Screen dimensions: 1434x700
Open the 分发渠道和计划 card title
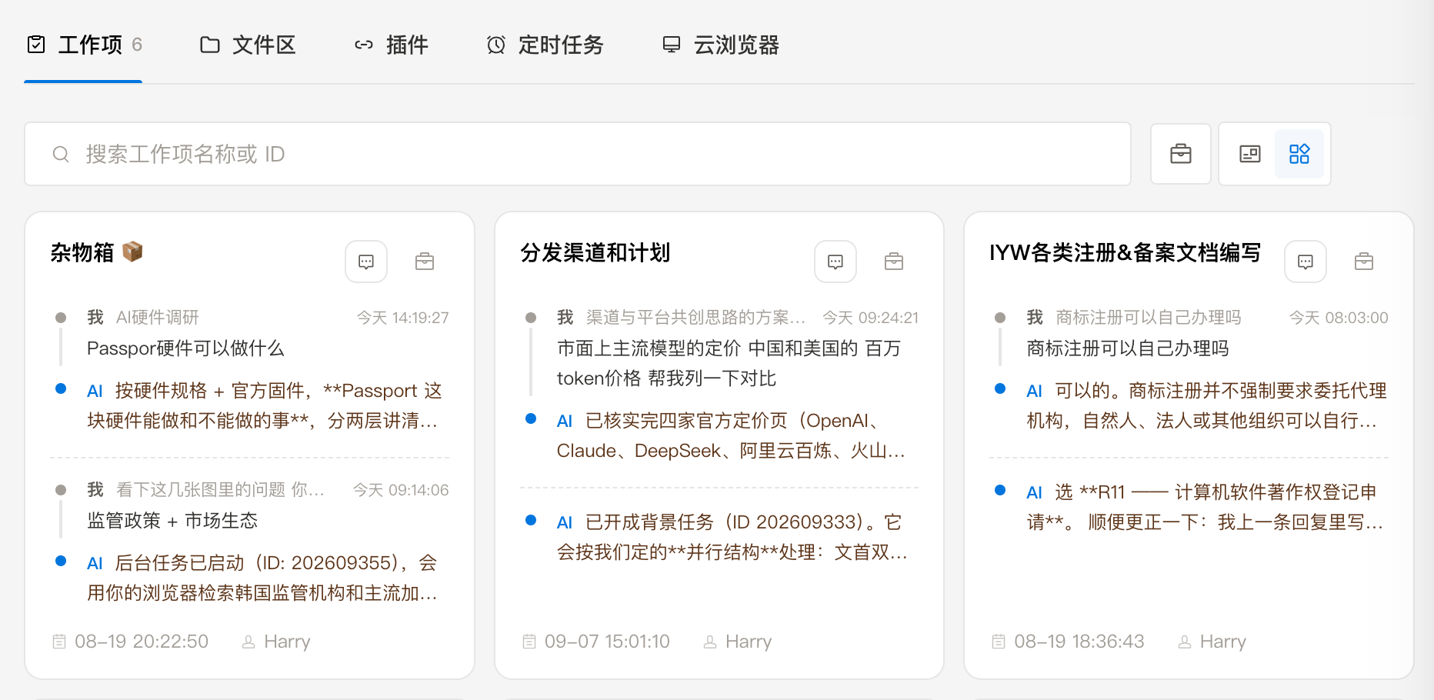(595, 252)
